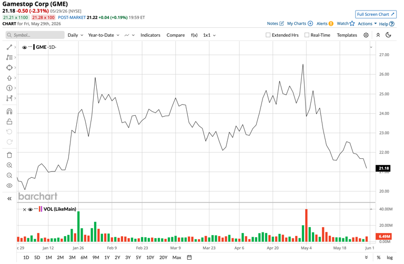Delete drawings with trash icon
Viewport: 404px width, 264px height.
[9, 155]
